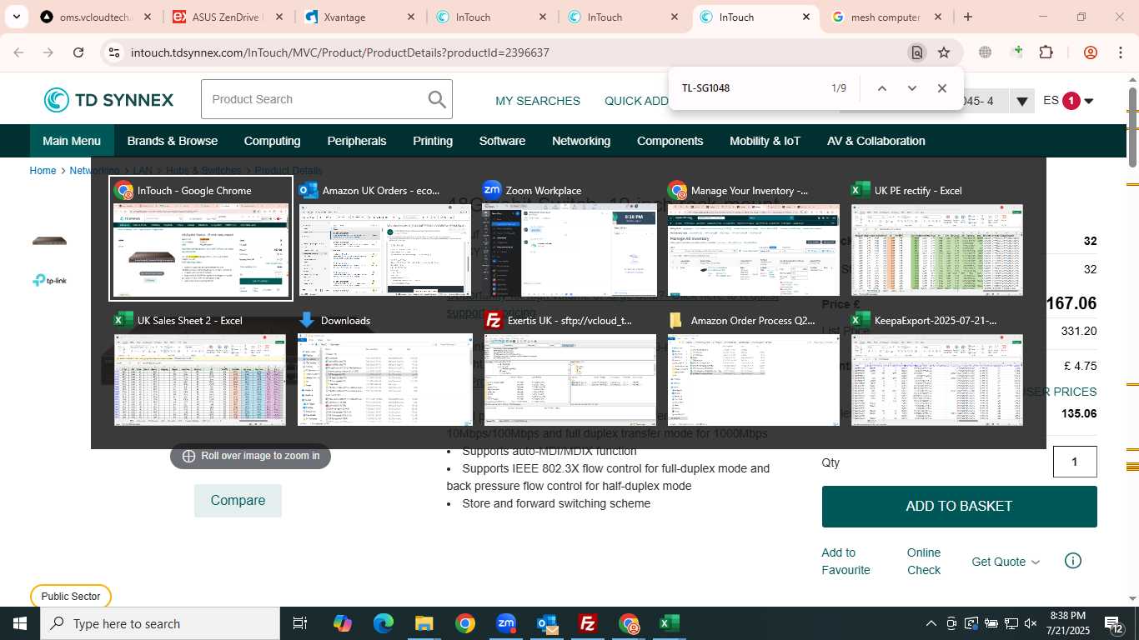Viewport: 1139px width, 640px height.
Task: Click the browser back arrow
Action: coord(19,52)
